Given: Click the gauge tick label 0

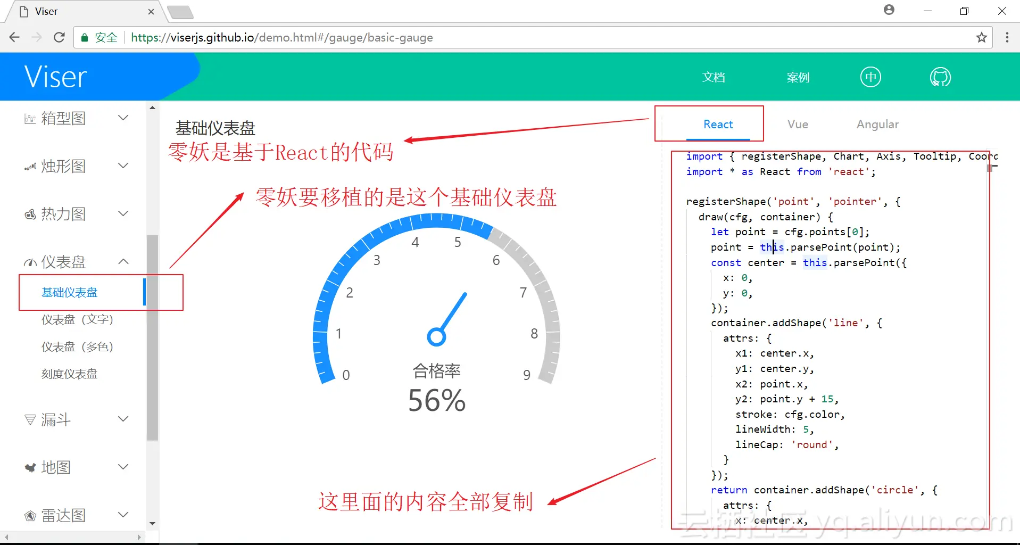Looking at the screenshot, I should [x=346, y=375].
